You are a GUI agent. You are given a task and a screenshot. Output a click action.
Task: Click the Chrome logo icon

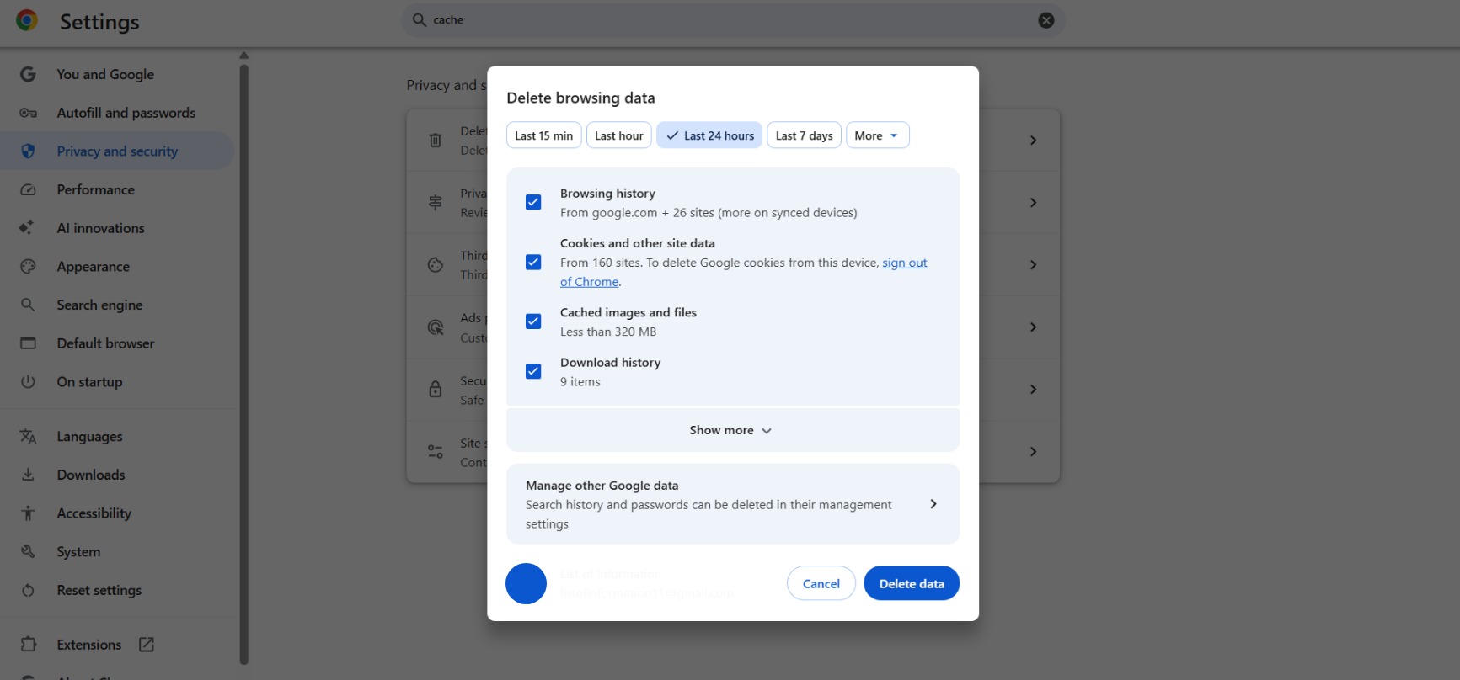pos(27,20)
